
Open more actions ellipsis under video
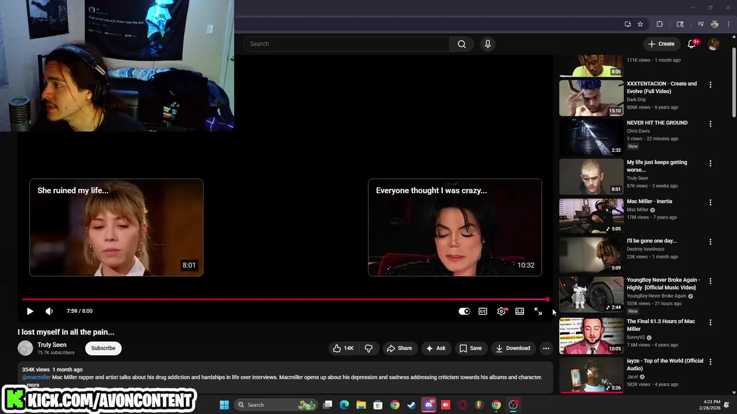[546, 348]
